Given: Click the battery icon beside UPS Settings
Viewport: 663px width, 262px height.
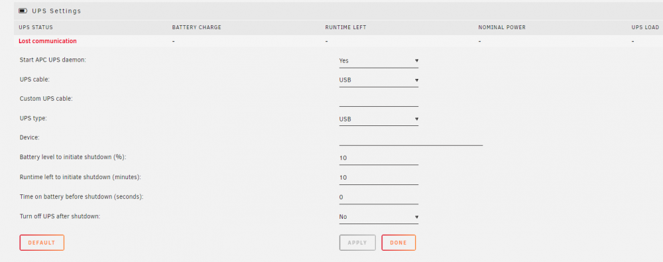Looking at the screenshot, I should [x=23, y=11].
